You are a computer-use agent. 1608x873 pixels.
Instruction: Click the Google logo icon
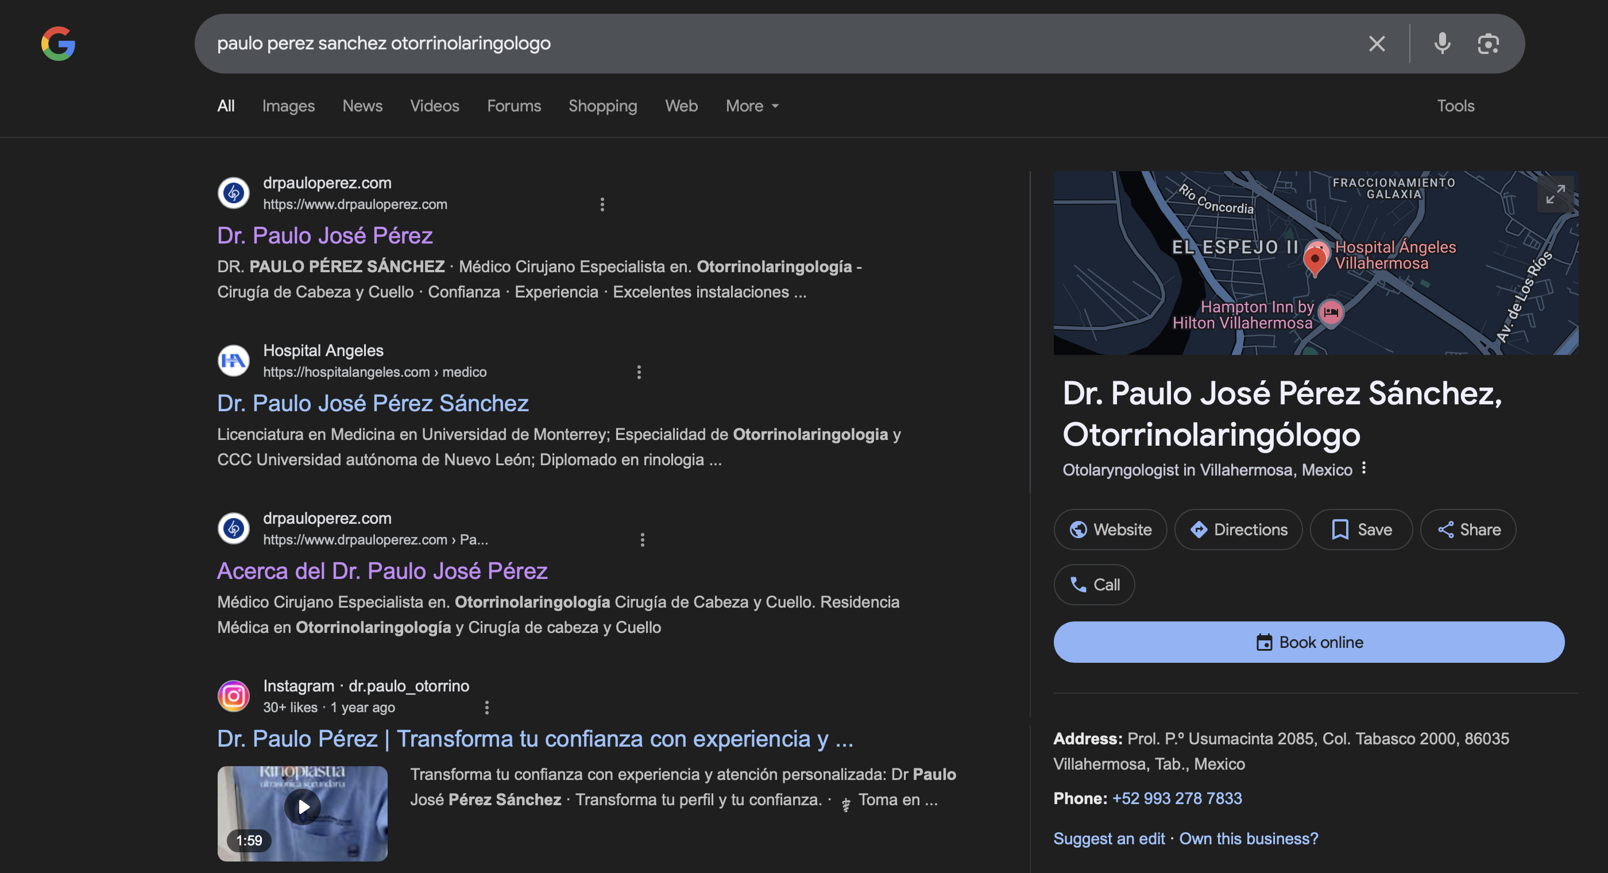click(x=58, y=44)
